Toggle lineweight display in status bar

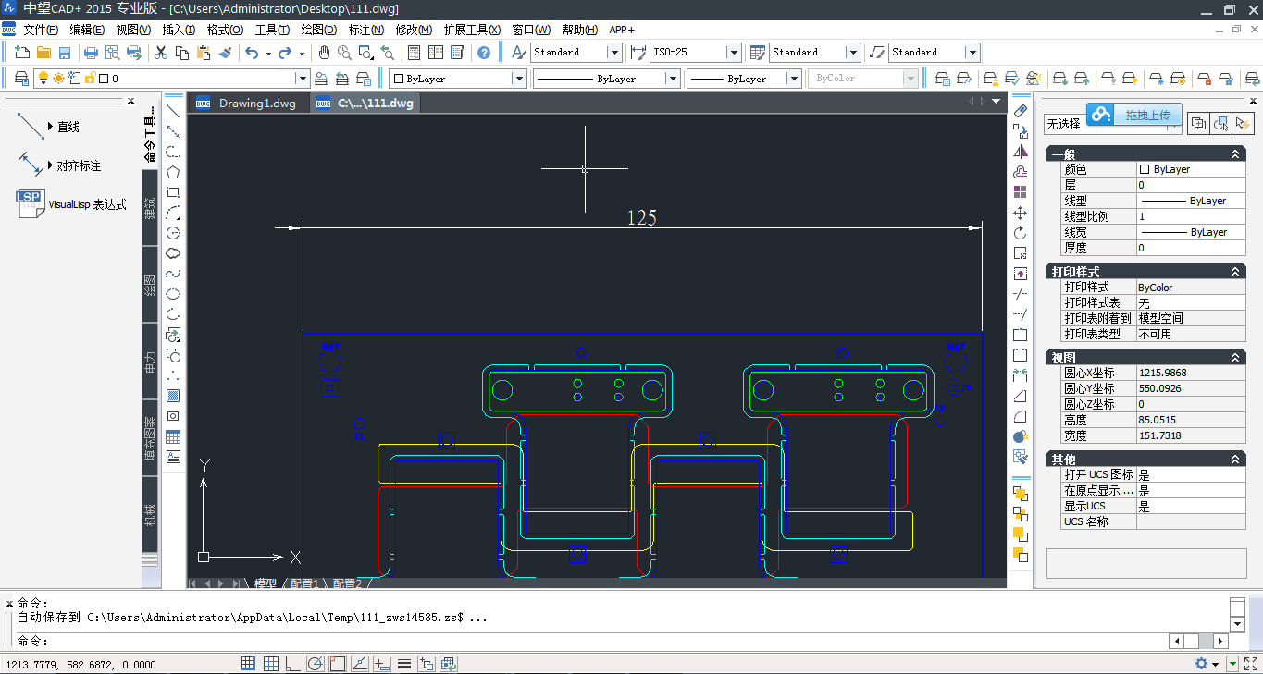tap(404, 664)
